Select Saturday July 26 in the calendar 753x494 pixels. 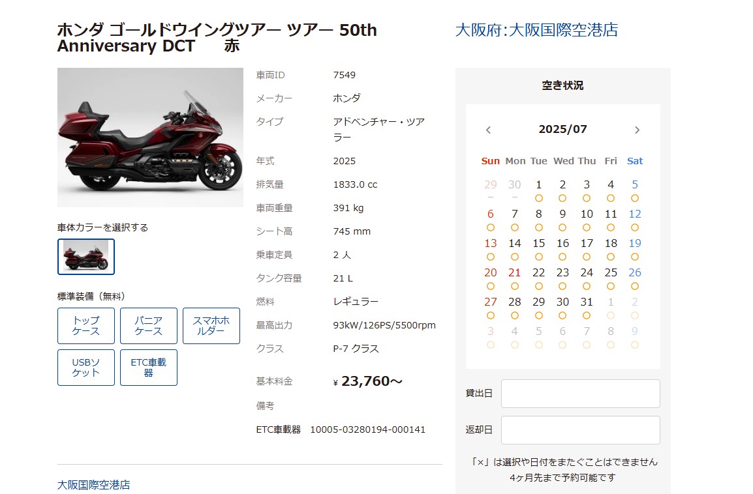click(x=635, y=278)
